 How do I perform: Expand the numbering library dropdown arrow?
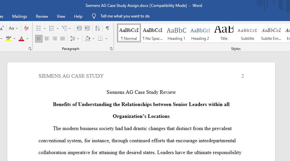point(58,29)
